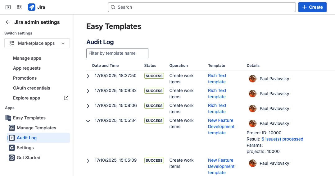This screenshot has height=176, width=335.
Task: Go back using Jira admin settings arrow
Action: [8, 22]
